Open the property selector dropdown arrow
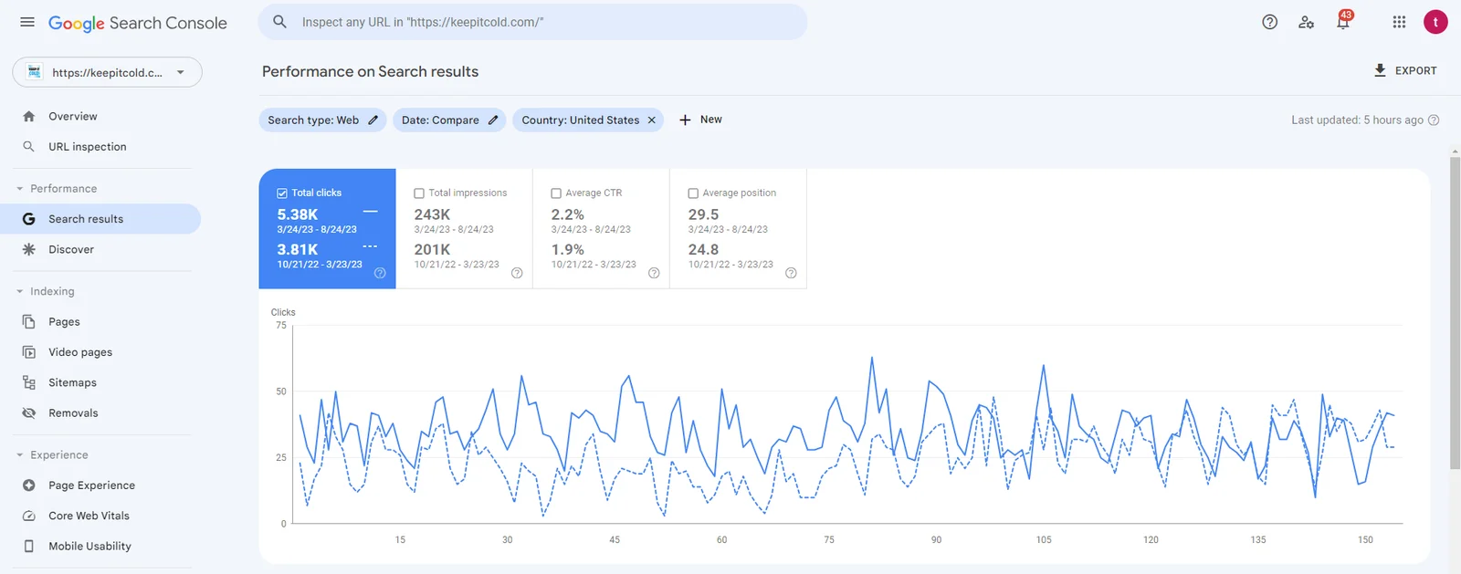The width and height of the screenshot is (1461, 574). coord(180,72)
